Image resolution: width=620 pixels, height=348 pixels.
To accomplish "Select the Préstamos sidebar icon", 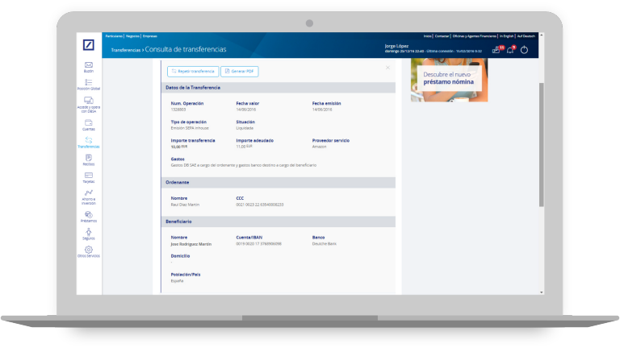I will [x=89, y=214].
